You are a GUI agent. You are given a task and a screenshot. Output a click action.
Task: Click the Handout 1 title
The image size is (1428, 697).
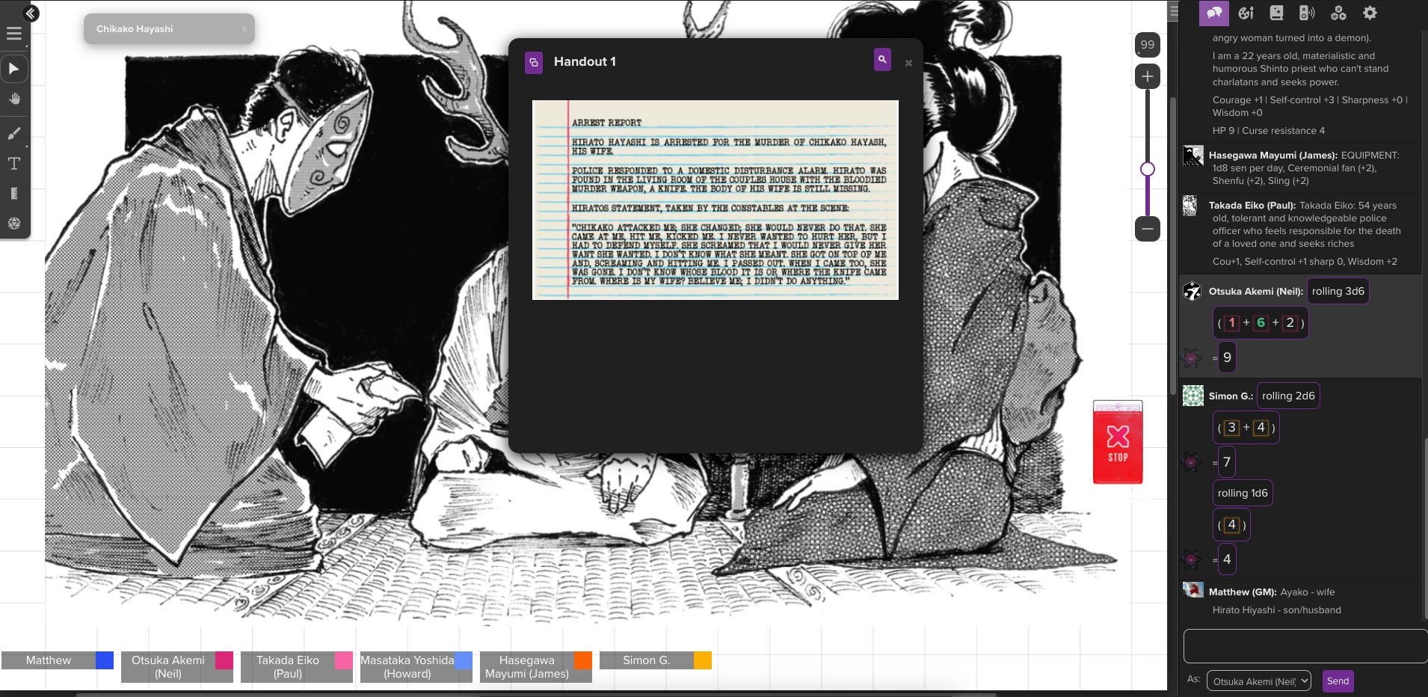585,62
